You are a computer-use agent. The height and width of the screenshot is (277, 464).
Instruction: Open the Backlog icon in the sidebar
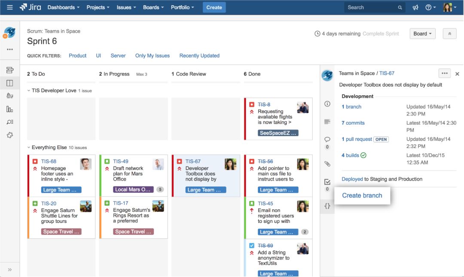point(10,70)
